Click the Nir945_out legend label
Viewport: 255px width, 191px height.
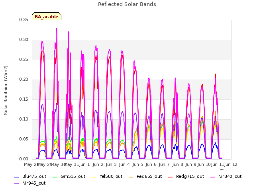click(34, 183)
